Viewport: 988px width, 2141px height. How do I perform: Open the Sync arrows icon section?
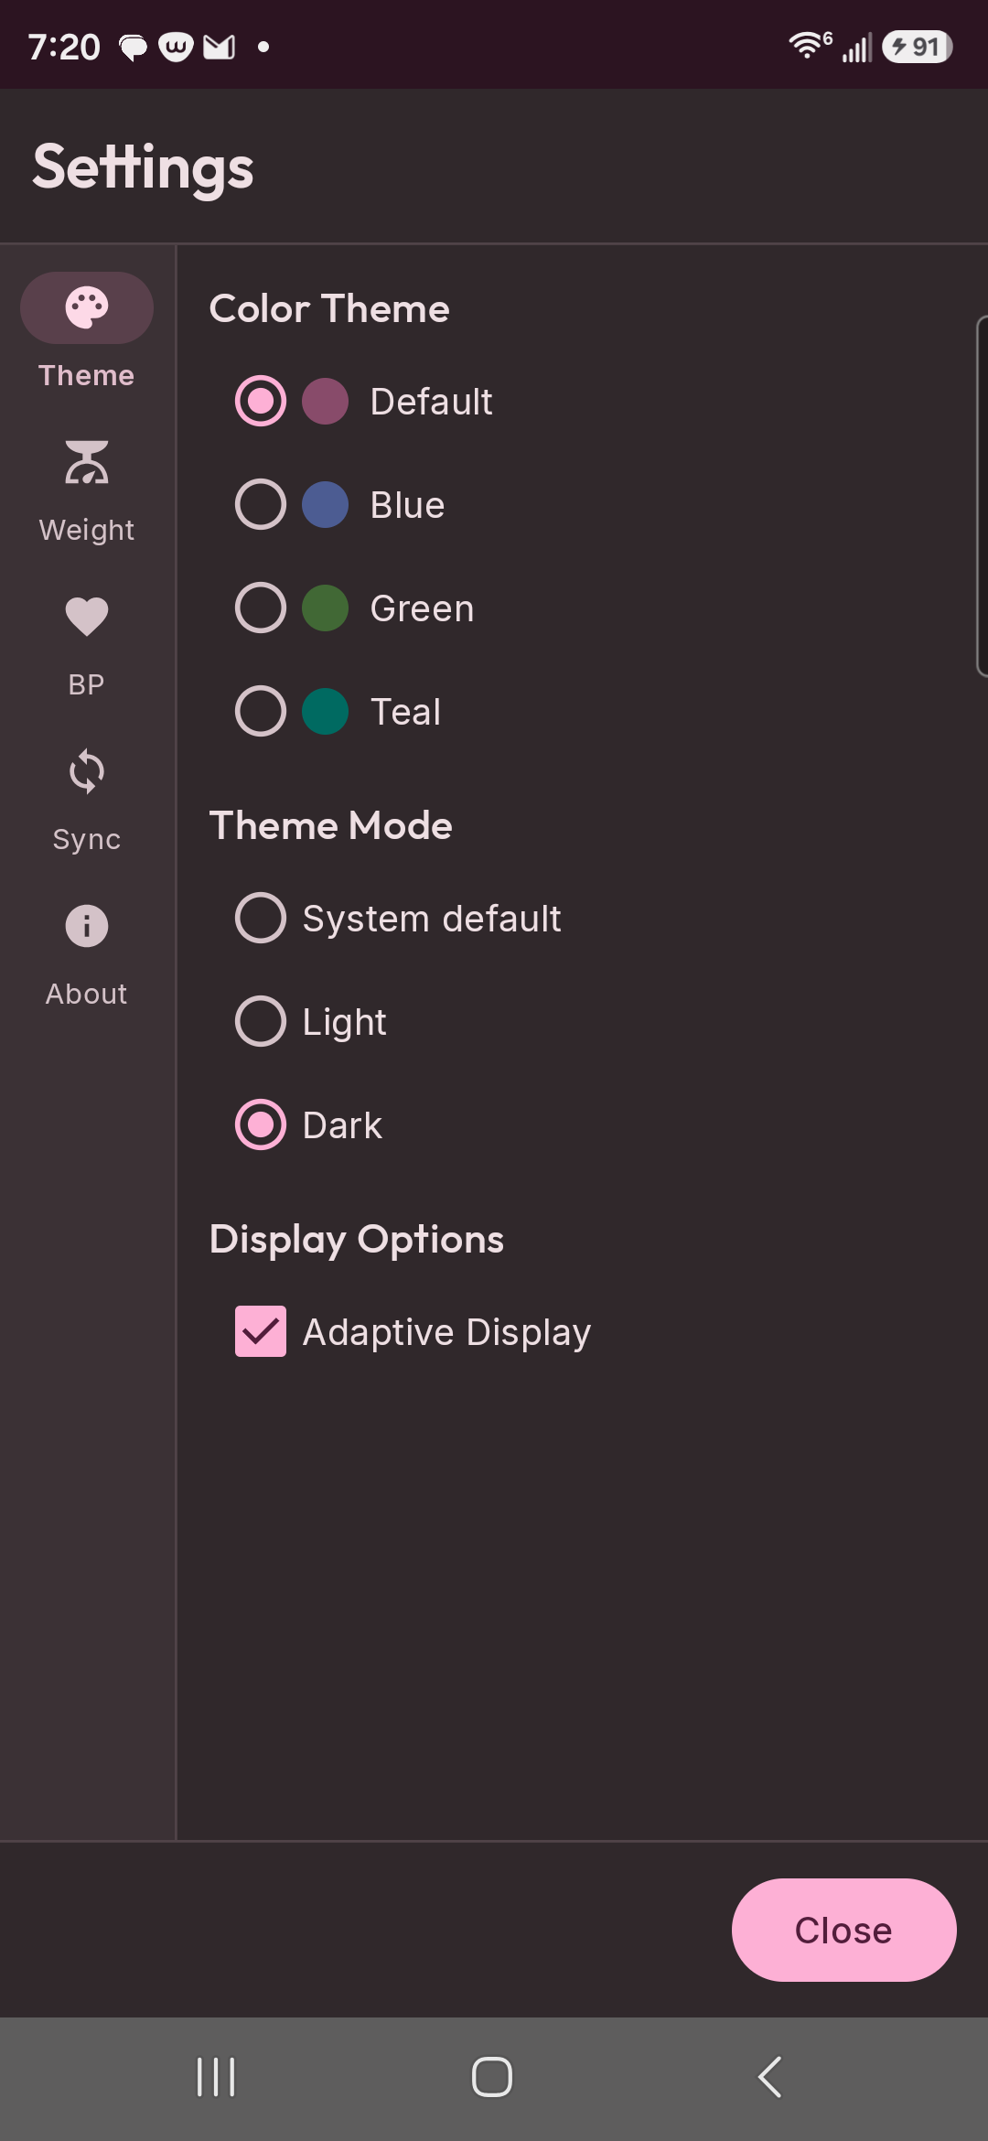point(87,771)
